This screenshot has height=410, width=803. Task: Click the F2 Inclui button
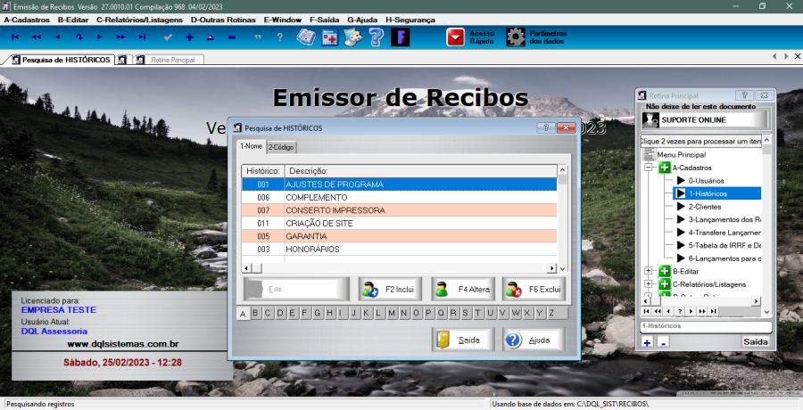388,290
